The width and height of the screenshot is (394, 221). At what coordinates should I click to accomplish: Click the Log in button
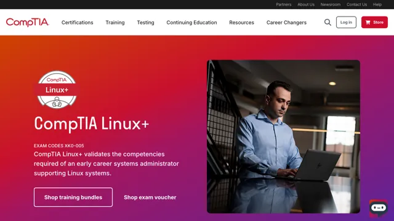346,22
